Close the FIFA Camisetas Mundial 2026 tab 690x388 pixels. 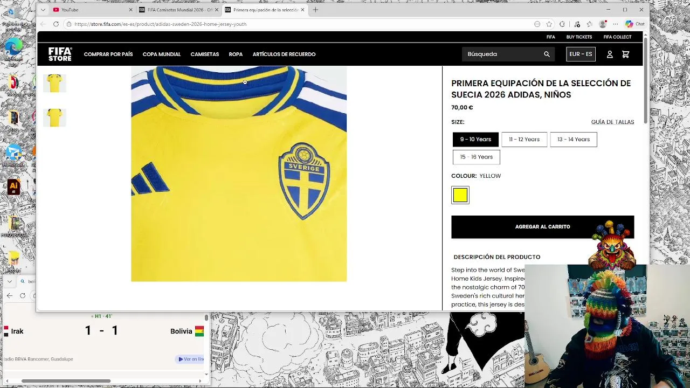click(217, 10)
